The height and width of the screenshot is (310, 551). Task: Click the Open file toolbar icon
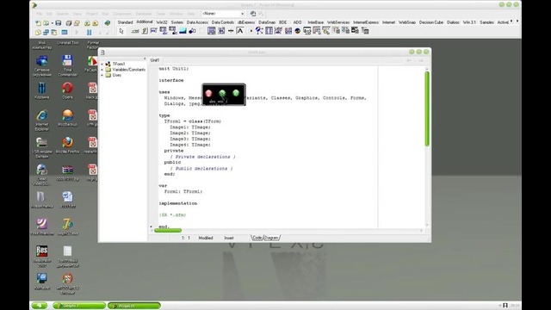46,23
